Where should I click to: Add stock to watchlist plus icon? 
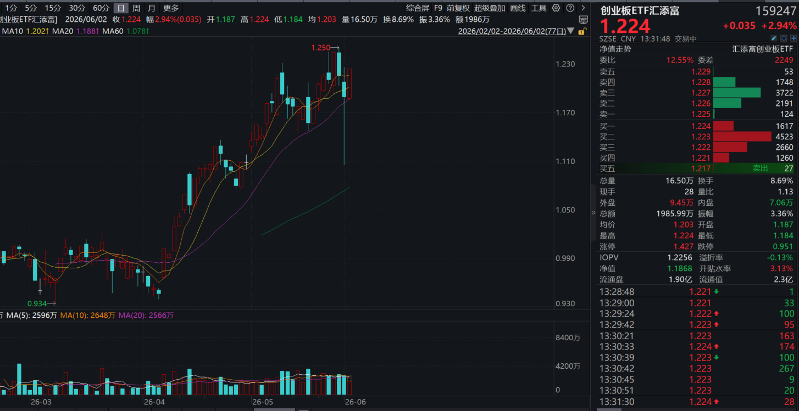794,38
